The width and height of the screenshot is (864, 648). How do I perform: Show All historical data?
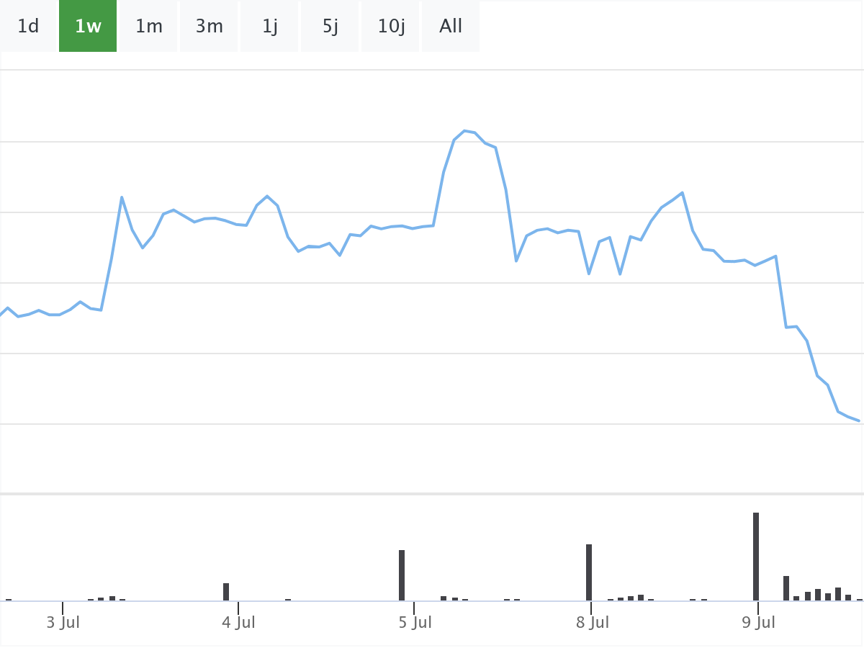point(451,27)
